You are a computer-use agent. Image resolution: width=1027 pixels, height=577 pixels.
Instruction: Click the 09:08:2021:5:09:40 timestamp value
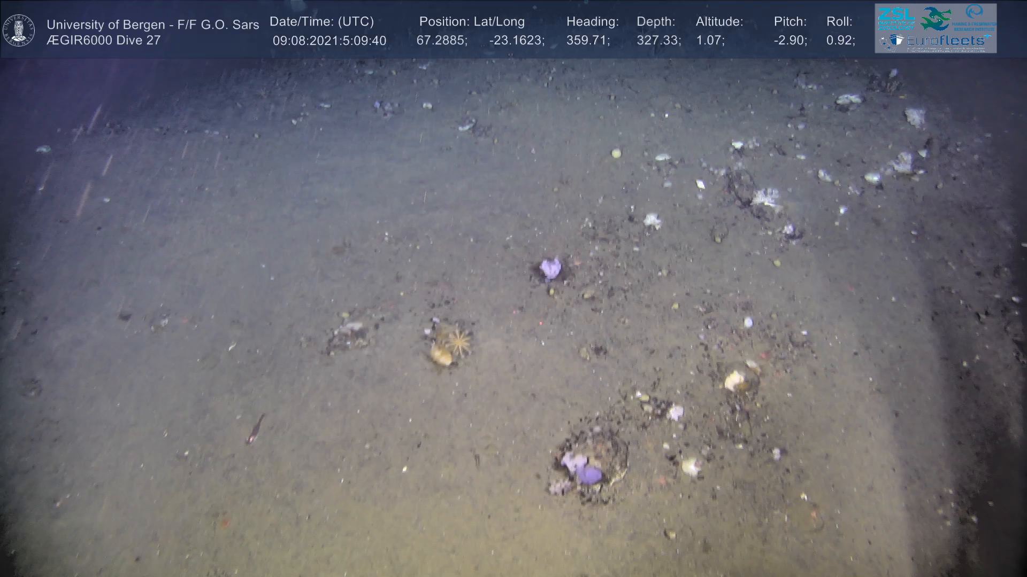point(329,41)
